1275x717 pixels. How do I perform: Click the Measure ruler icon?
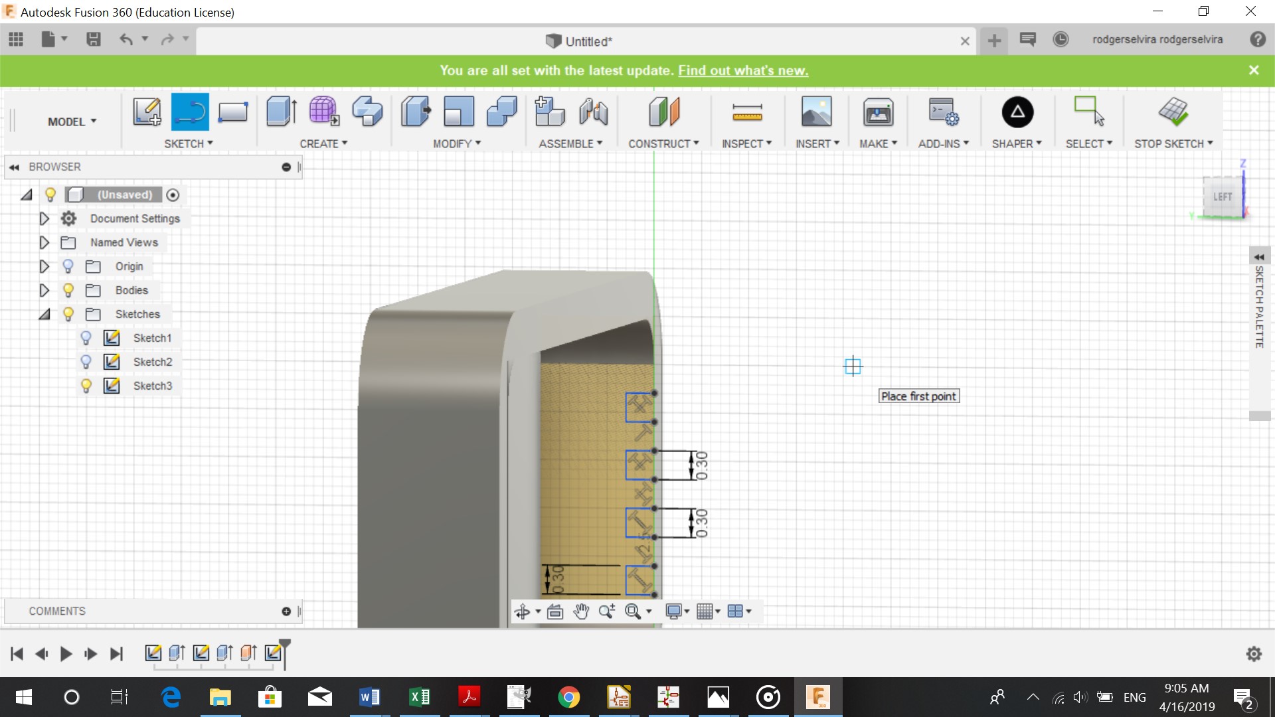tap(747, 112)
